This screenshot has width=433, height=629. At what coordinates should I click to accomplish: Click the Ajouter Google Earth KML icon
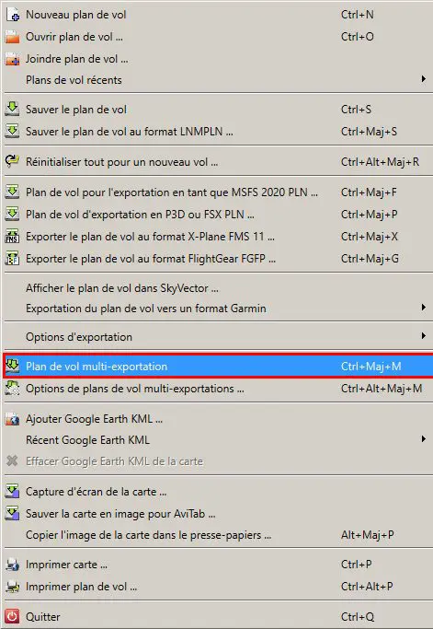pos(13,419)
